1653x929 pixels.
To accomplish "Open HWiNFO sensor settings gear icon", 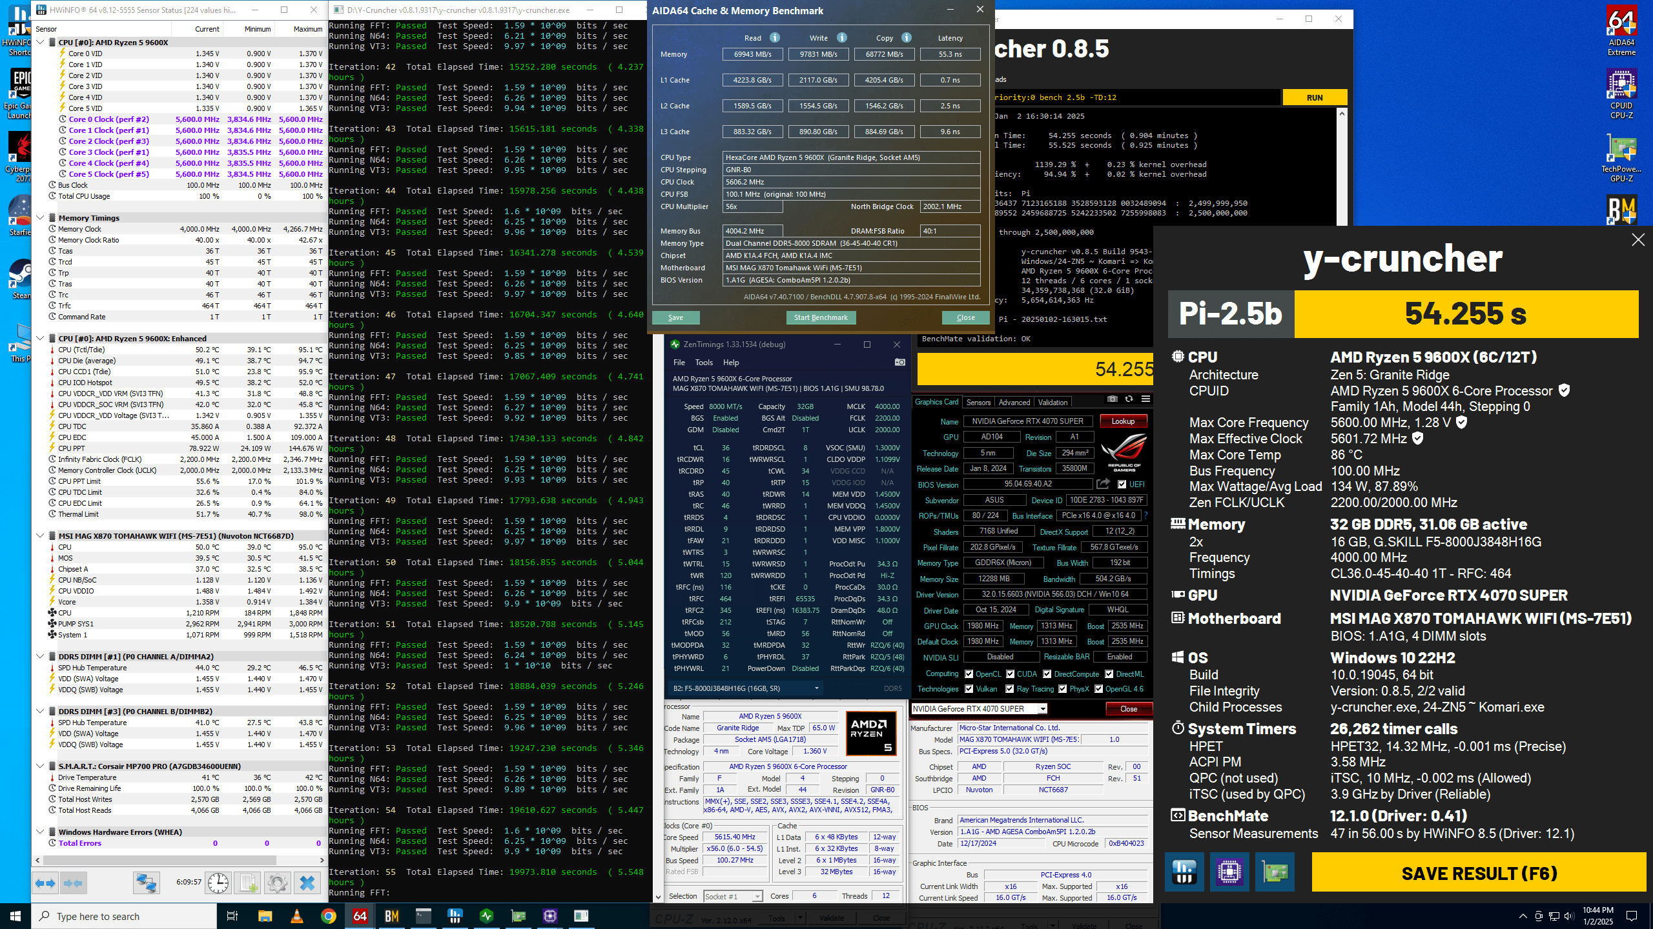I will (x=277, y=883).
